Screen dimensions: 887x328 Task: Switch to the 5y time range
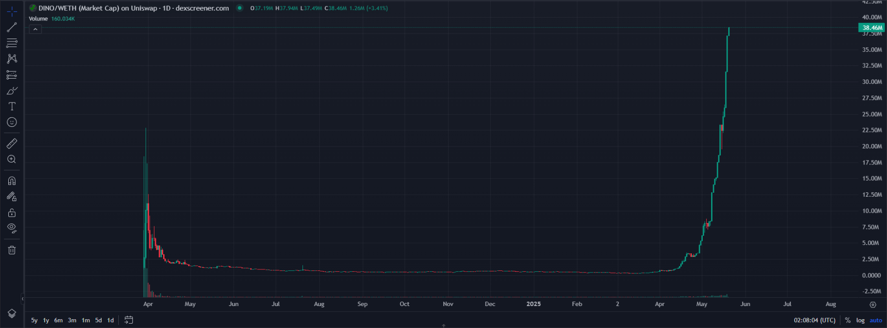point(34,320)
